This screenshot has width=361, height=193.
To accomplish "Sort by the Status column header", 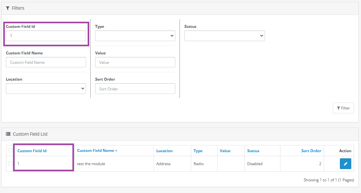I will pos(253,151).
